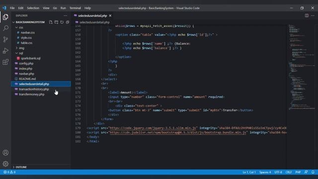This screenshot has width=318, height=179.
Task: Click selecteduserdetail.php in the breadcrumb
Action: pyautogui.click(x=94, y=22)
